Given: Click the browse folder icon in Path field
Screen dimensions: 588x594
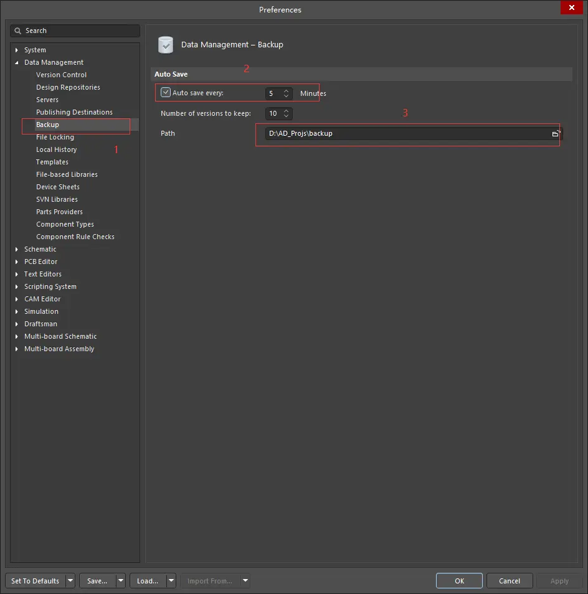Looking at the screenshot, I should [x=556, y=134].
